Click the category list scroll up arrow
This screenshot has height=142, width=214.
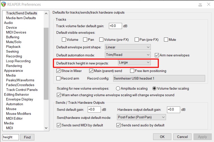46,13
